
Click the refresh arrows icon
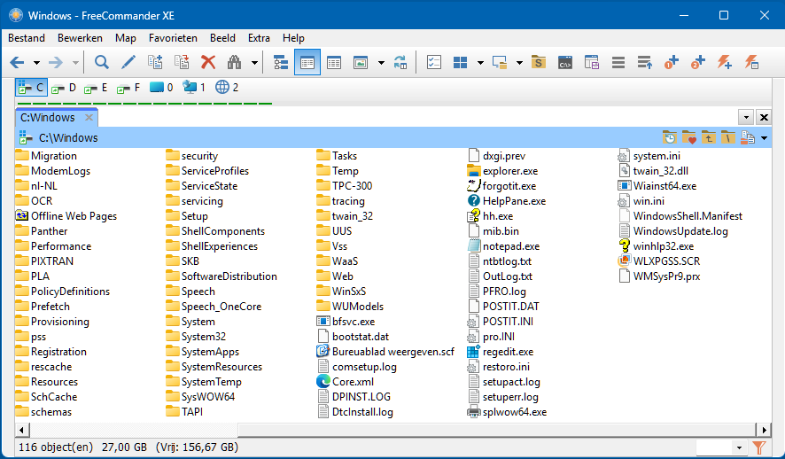pyautogui.click(x=400, y=63)
